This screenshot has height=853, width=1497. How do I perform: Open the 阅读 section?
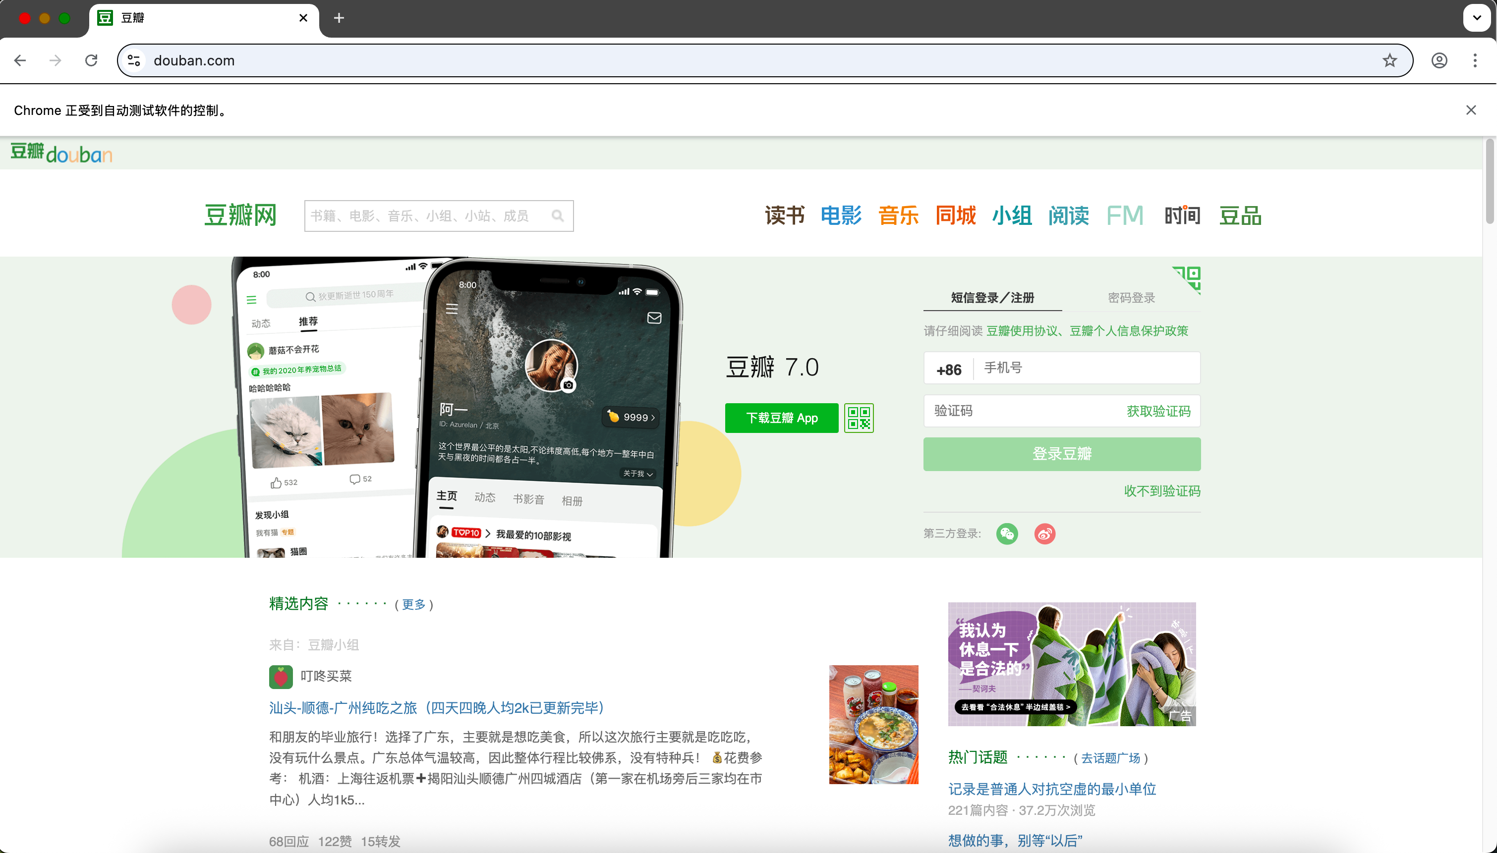(1069, 215)
